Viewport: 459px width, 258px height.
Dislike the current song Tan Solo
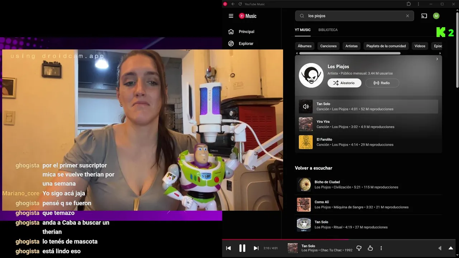359,248
